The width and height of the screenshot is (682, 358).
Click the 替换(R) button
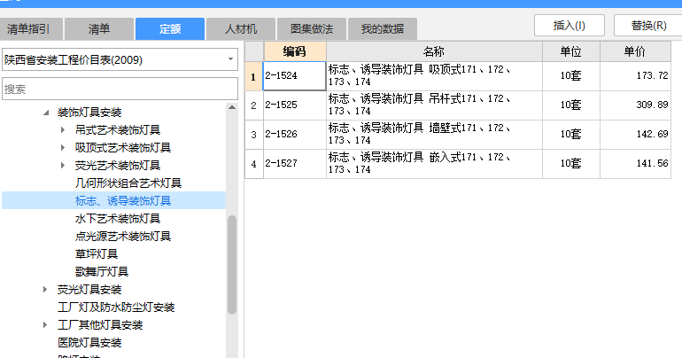648,26
